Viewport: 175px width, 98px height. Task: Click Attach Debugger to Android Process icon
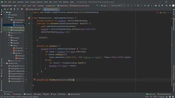(x=148, y=5)
